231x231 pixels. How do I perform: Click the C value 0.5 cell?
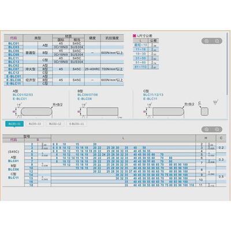coord(221,177)
